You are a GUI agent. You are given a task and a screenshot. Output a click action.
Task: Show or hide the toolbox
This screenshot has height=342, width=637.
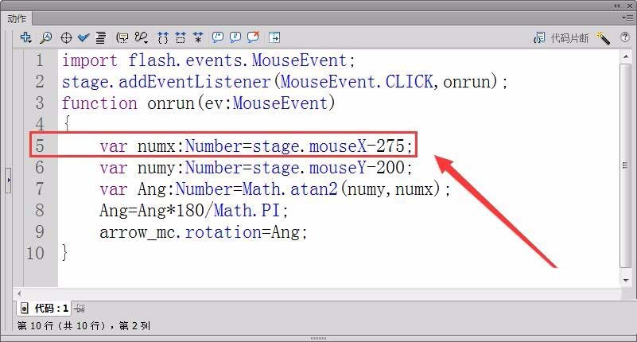pos(274,37)
